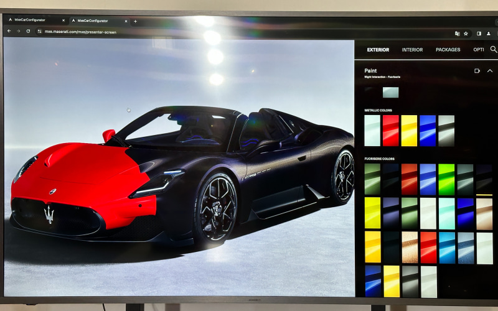The image size is (498, 311).
Task: Pick the dark grey swatch right of lime green
Action: (x=465, y=179)
